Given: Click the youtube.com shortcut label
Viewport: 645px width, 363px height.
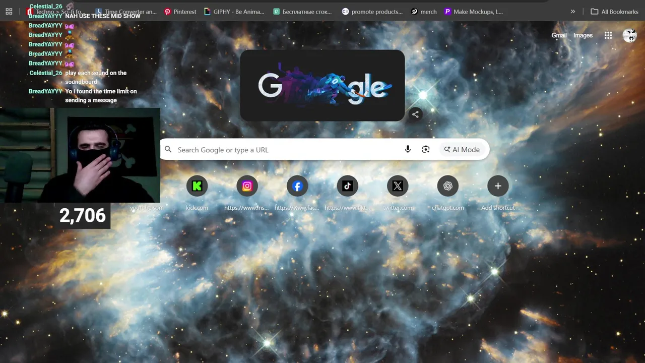Looking at the screenshot, I should point(147,208).
